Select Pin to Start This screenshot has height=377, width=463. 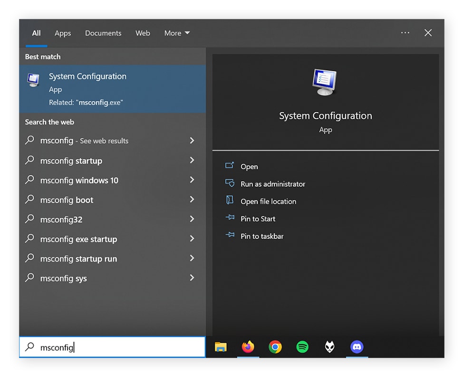click(x=258, y=219)
